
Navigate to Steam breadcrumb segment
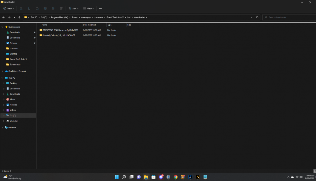coord(75,17)
